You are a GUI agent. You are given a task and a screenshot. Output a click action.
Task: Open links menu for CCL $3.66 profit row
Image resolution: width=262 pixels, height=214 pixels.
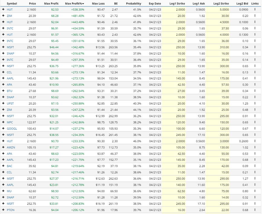255,72
